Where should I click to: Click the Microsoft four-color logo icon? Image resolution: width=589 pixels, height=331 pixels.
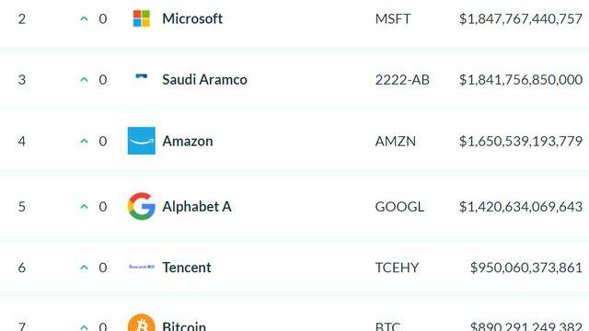pos(141,18)
